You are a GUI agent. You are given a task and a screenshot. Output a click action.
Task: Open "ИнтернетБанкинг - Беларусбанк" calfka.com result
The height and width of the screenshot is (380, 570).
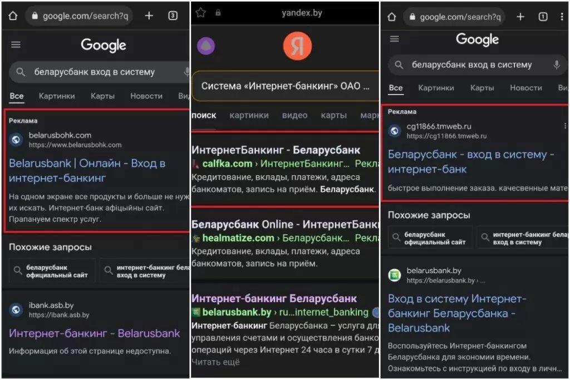(276, 150)
